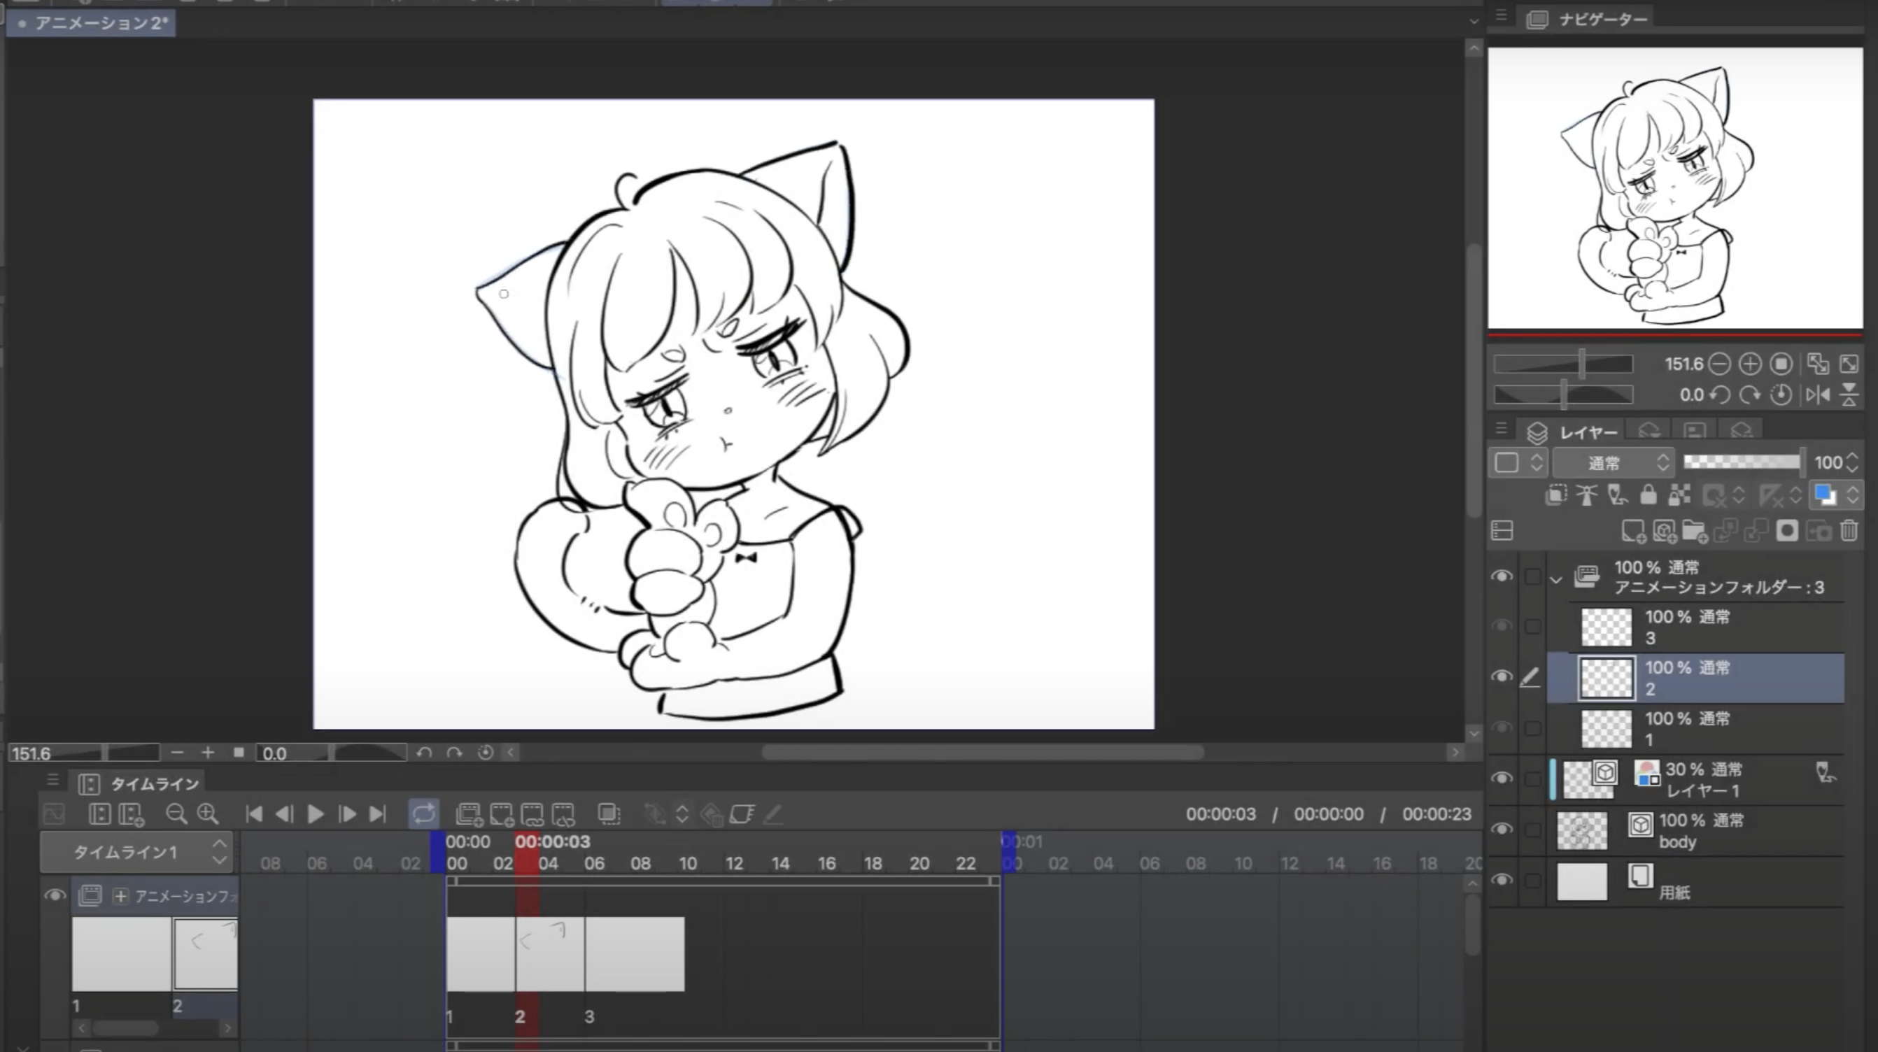
Task: Open the 通常 blending mode dropdown
Action: pos(1613,463)
